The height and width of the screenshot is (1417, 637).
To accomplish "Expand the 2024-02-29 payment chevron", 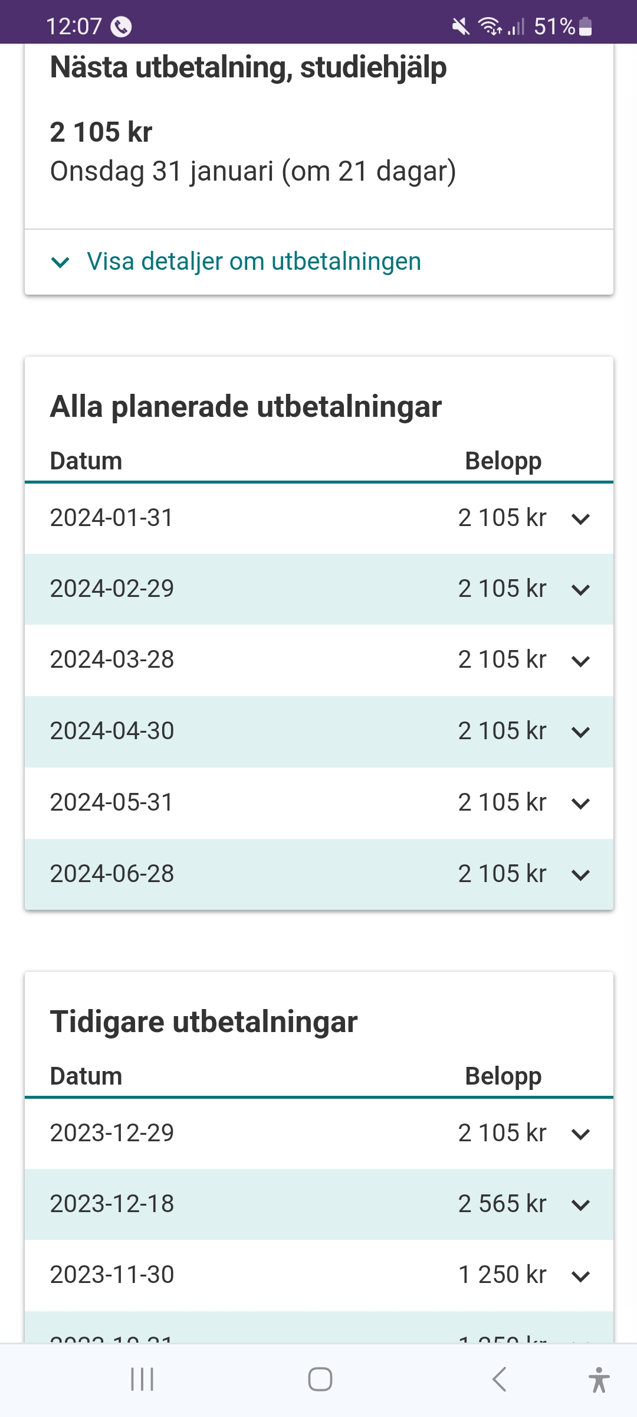I will [580, 590].
